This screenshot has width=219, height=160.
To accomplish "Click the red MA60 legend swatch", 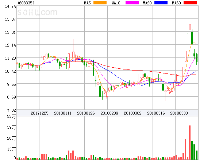I will pyautogui.click(x=190, y=3).
